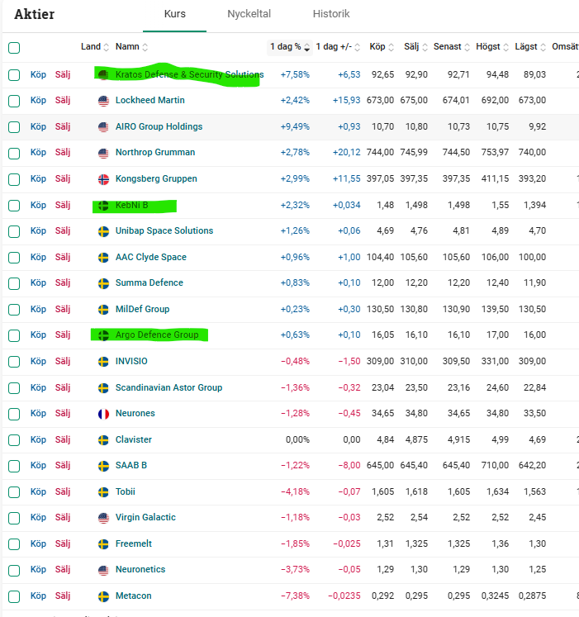Open Summa Defence stock link
Viewport: 579px width, 617px height.
point(149,282)
